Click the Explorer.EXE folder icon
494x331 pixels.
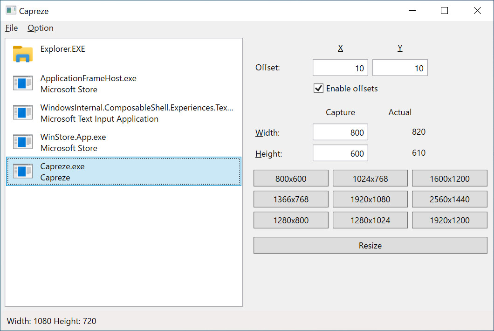pyautogui.click(x=23, y=54)
